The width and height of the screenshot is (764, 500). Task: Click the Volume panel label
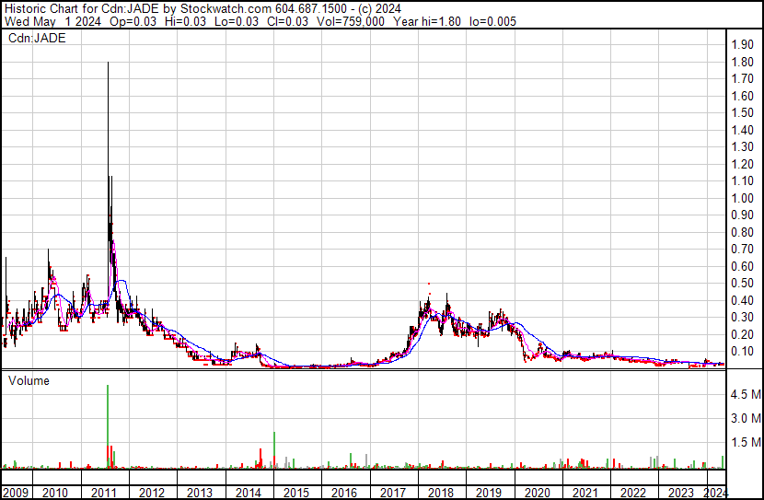coord(29,380)
